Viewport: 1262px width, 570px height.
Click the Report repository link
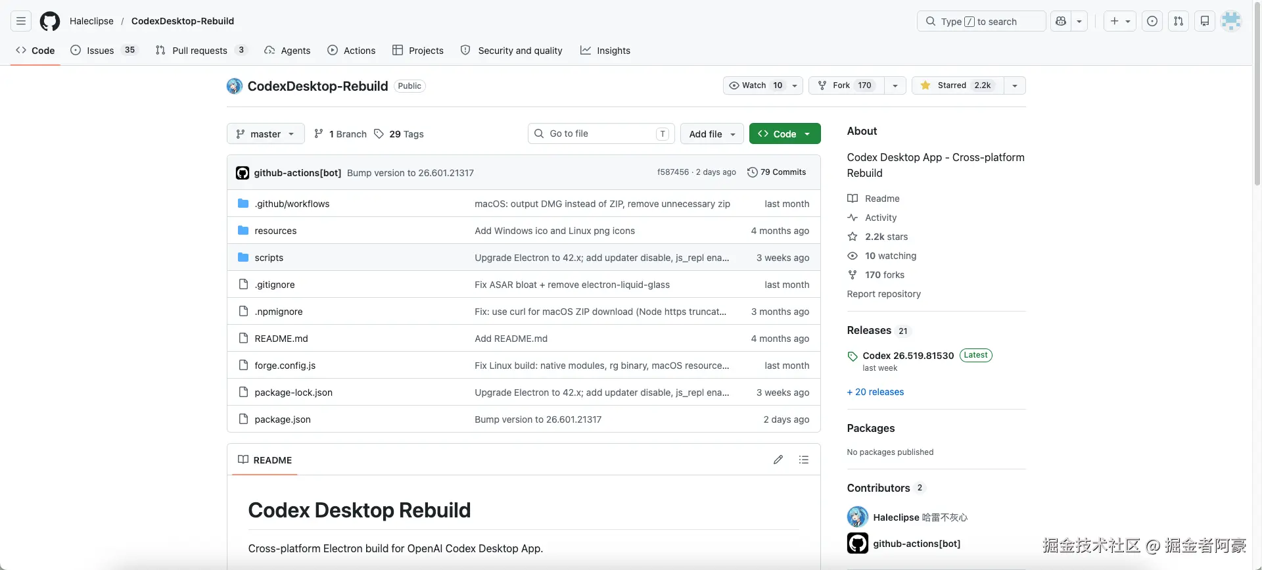click(884, 294)
